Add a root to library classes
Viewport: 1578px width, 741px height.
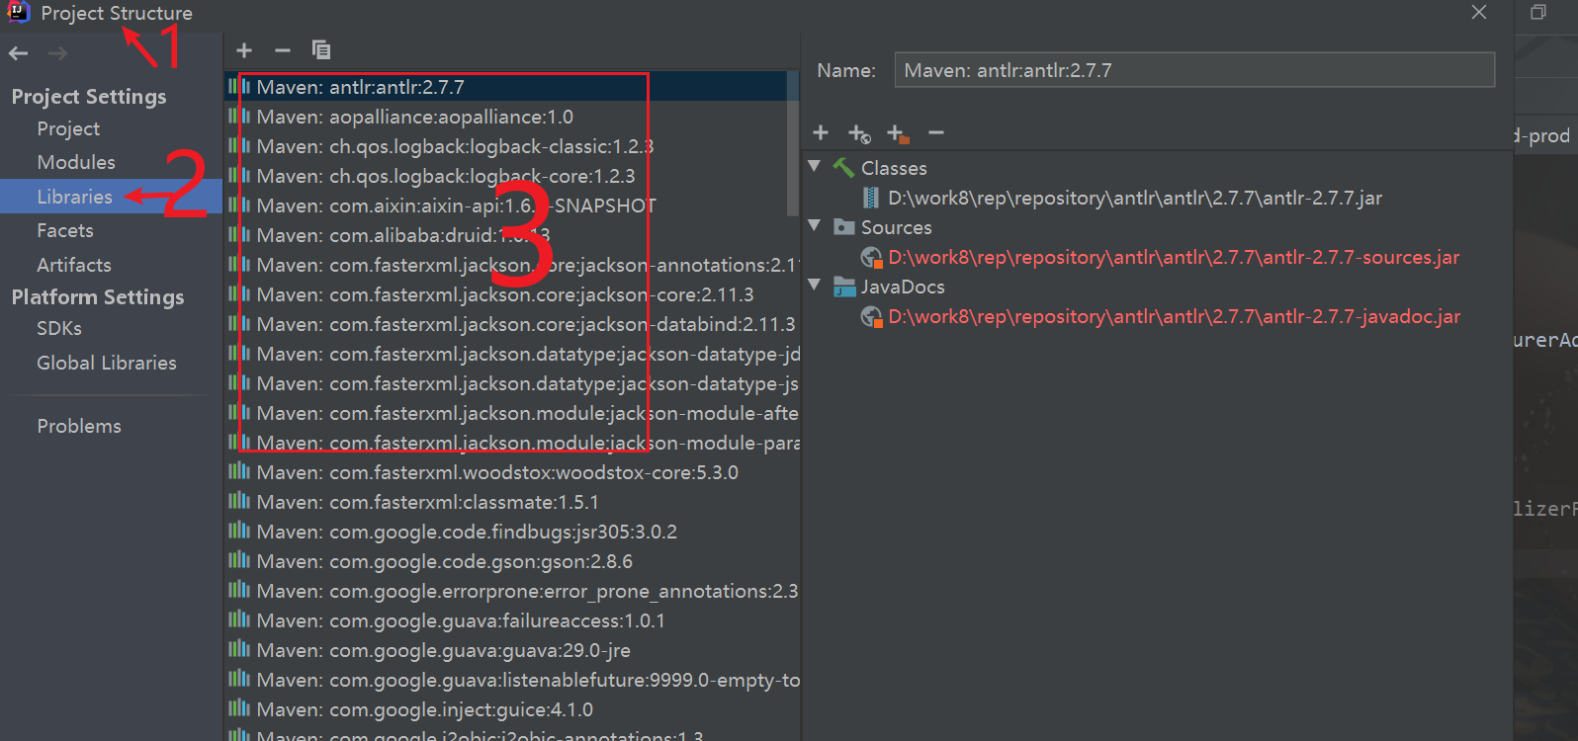tap(820, 132)
